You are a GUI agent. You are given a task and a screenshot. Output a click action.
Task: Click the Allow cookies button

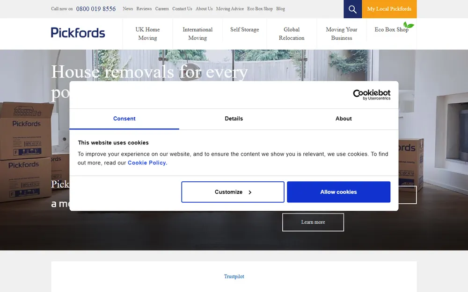(338, 192)
